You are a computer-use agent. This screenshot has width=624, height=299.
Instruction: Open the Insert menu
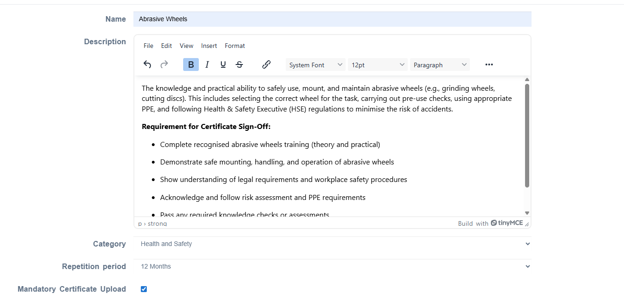pyautogui.click(x=209, y=46)
